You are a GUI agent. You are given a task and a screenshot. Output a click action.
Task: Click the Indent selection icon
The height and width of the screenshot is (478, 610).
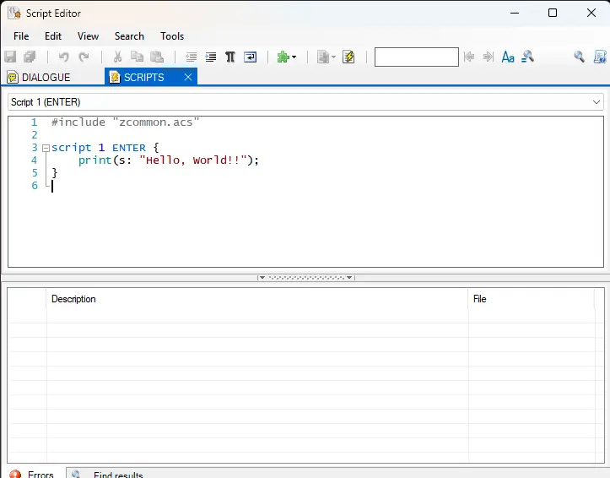[x=210, y=57]
